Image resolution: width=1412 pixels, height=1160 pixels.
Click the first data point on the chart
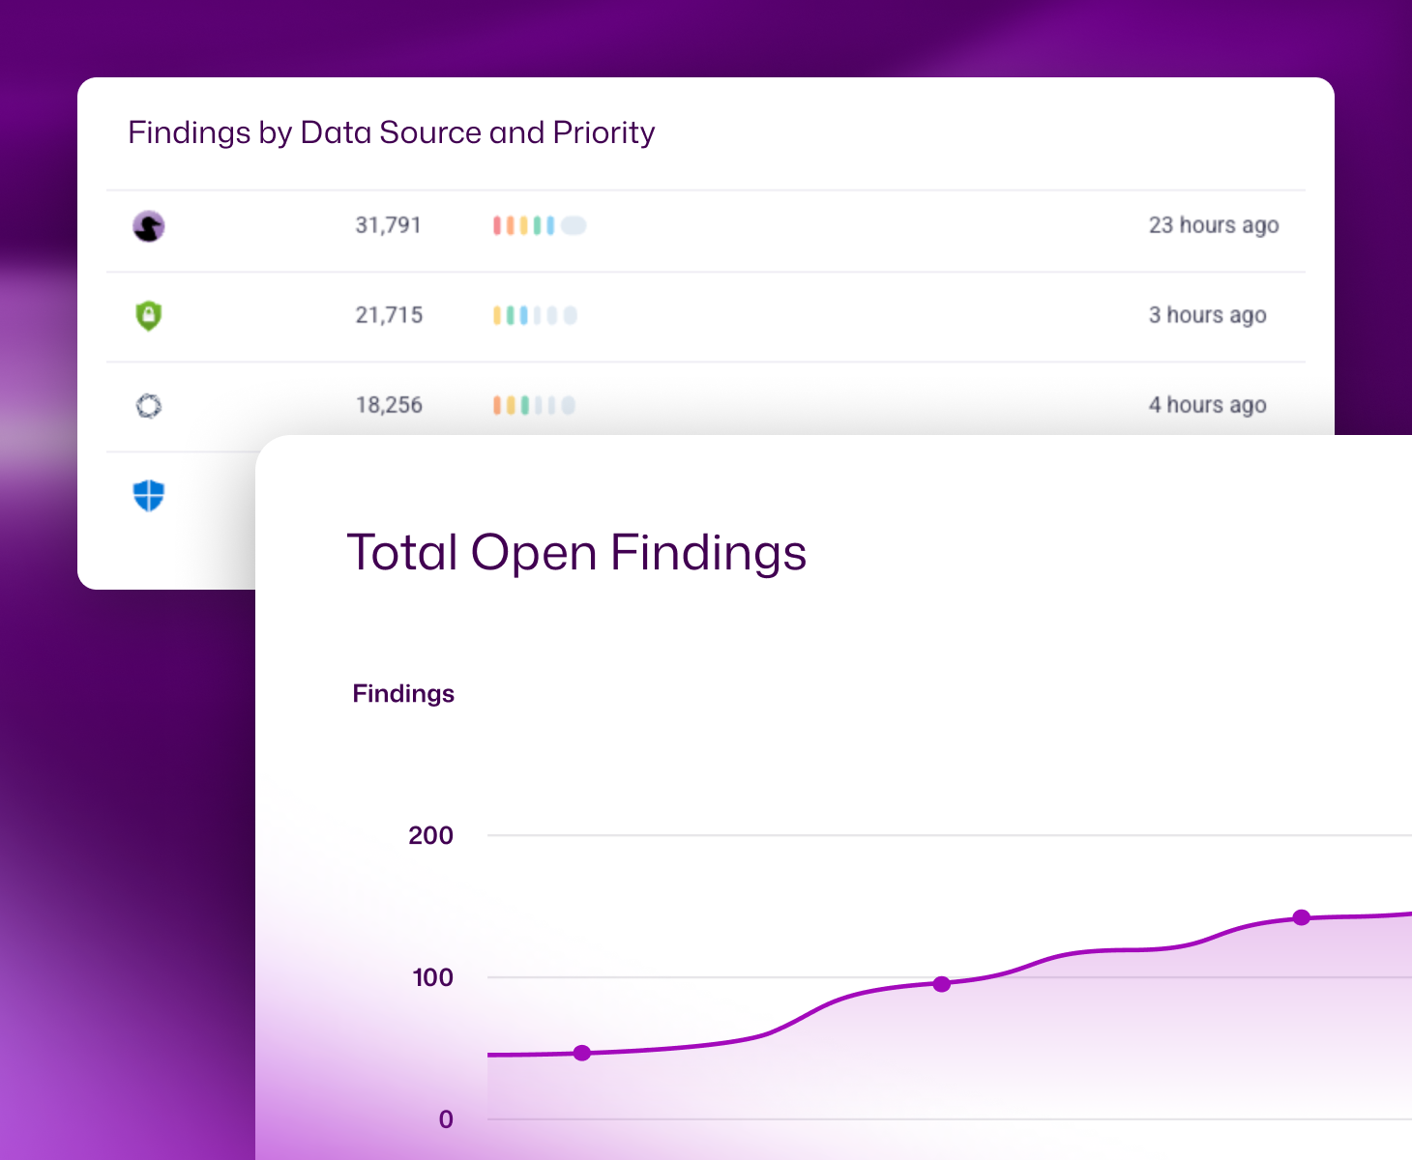click(x=582, y=1053)
